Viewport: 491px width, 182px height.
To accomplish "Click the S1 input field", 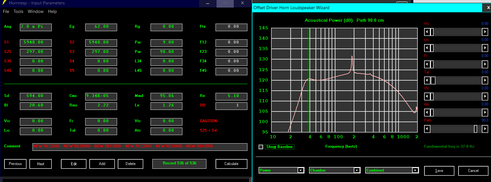I will [x=36, y=43].
